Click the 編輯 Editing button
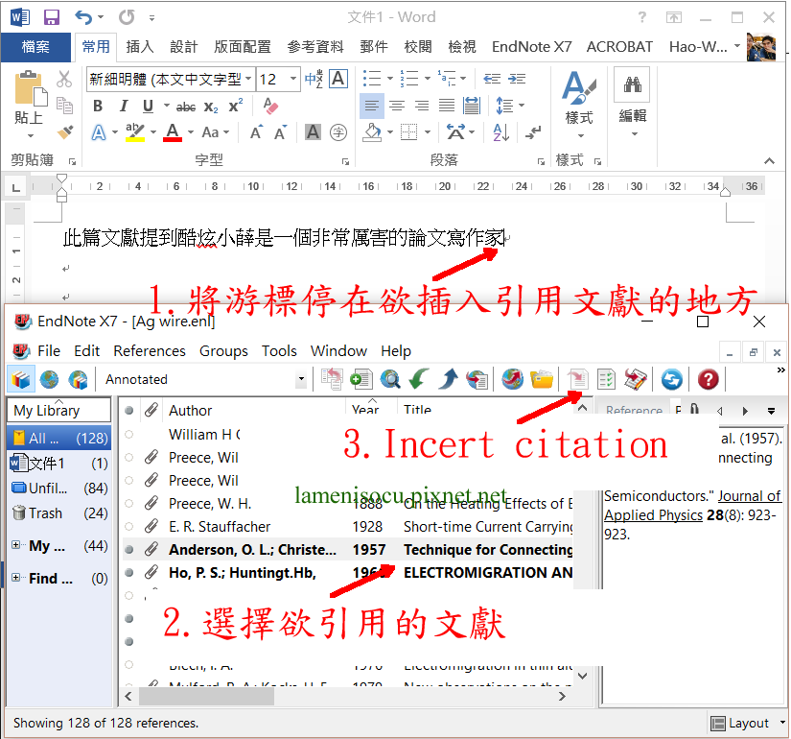 tap(633, 104)
